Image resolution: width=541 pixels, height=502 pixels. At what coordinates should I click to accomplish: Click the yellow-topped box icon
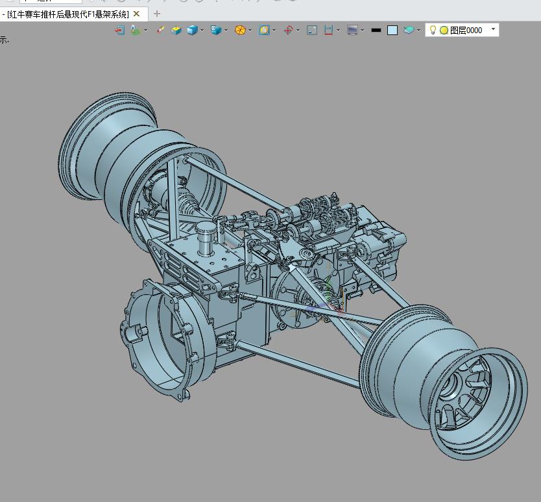tap(176, 31)
